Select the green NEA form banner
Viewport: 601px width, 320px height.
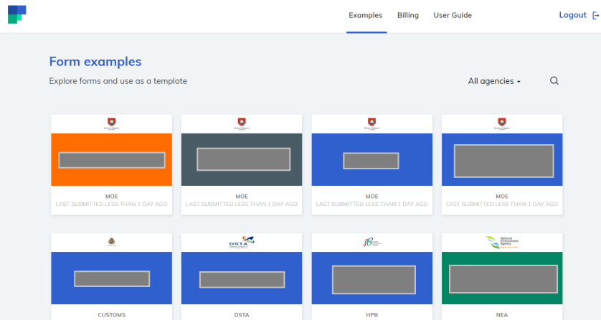[x=502, y=278]
